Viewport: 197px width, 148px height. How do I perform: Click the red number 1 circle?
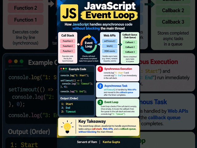100,69
